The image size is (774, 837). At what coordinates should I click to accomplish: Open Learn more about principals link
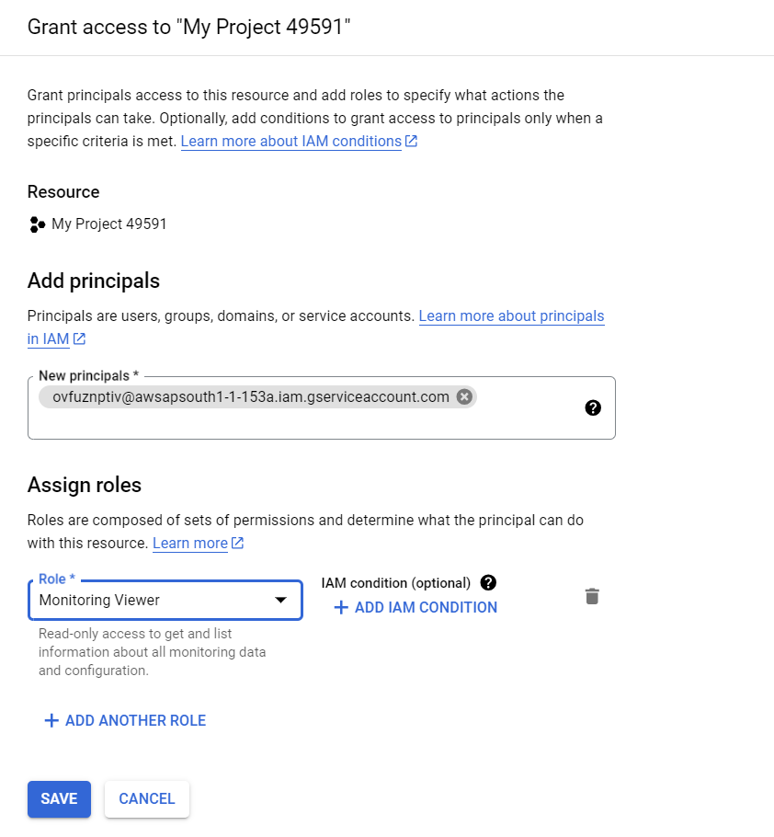316,327
